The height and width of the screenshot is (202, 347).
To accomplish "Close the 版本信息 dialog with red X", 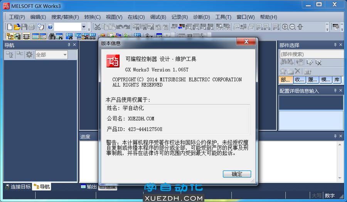I will coord(246,41).
